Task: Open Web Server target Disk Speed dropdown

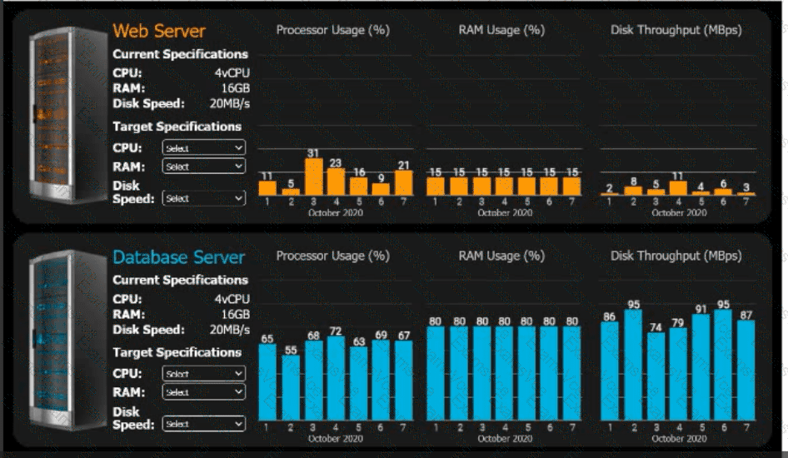Action: [x=203, y=198]
